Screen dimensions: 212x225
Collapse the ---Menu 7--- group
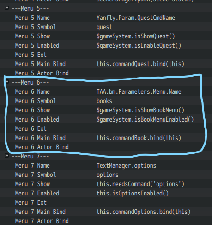click(x=6, y=156)
